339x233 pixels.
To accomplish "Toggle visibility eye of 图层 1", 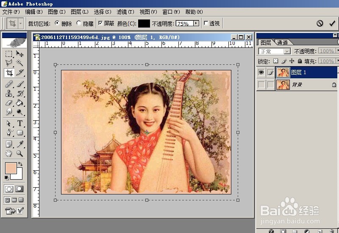I will [261, 72].
